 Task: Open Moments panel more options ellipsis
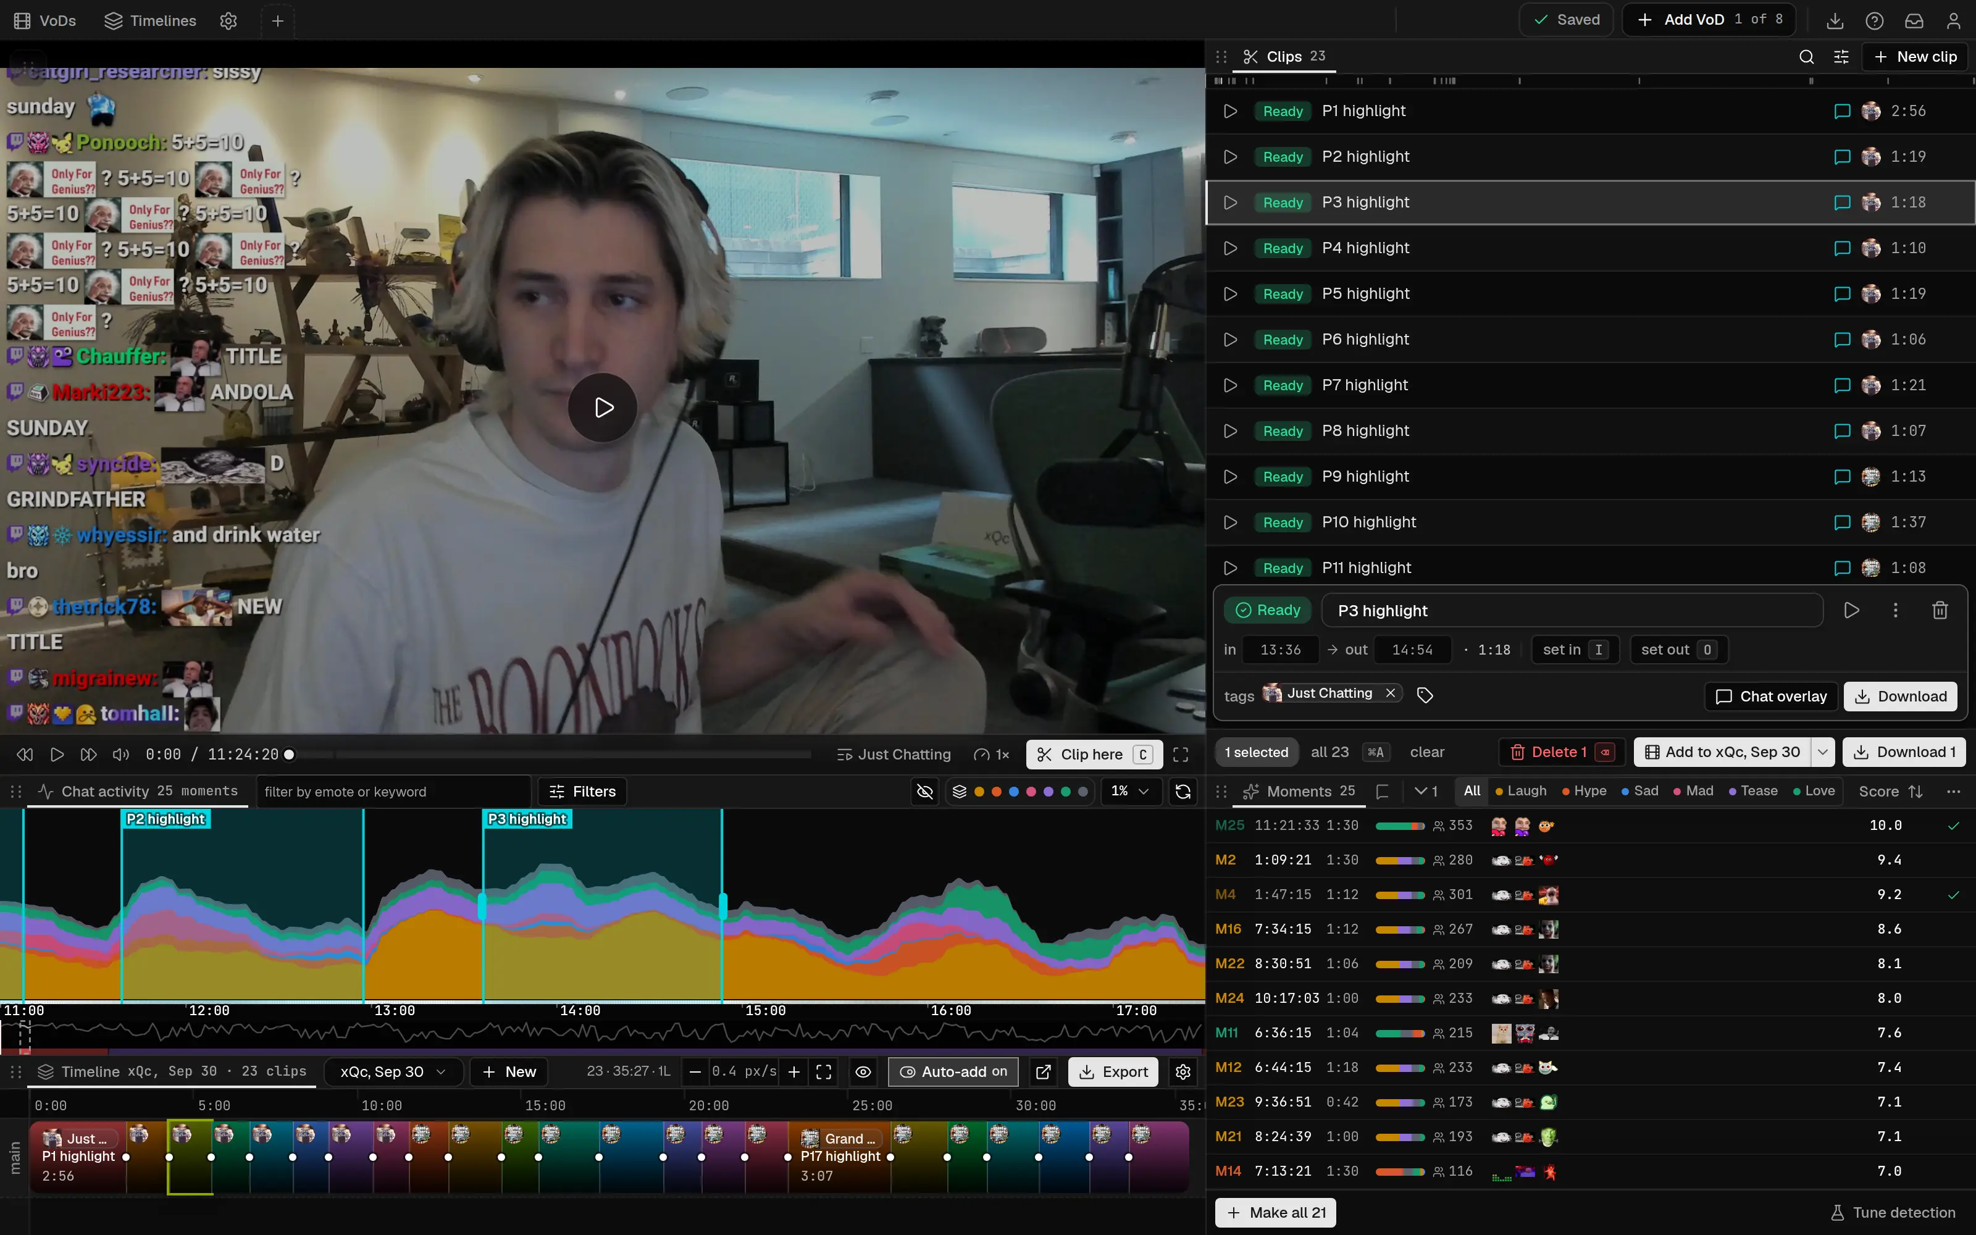(1953, 792)
